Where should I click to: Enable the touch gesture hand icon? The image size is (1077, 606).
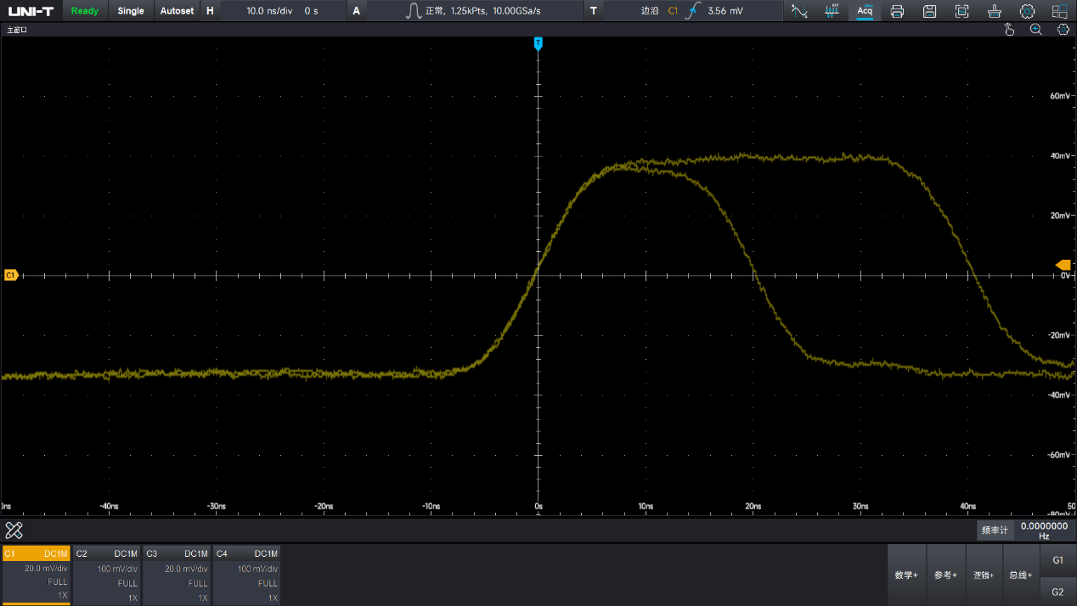pyautogui.click(x=1009, y=30)
